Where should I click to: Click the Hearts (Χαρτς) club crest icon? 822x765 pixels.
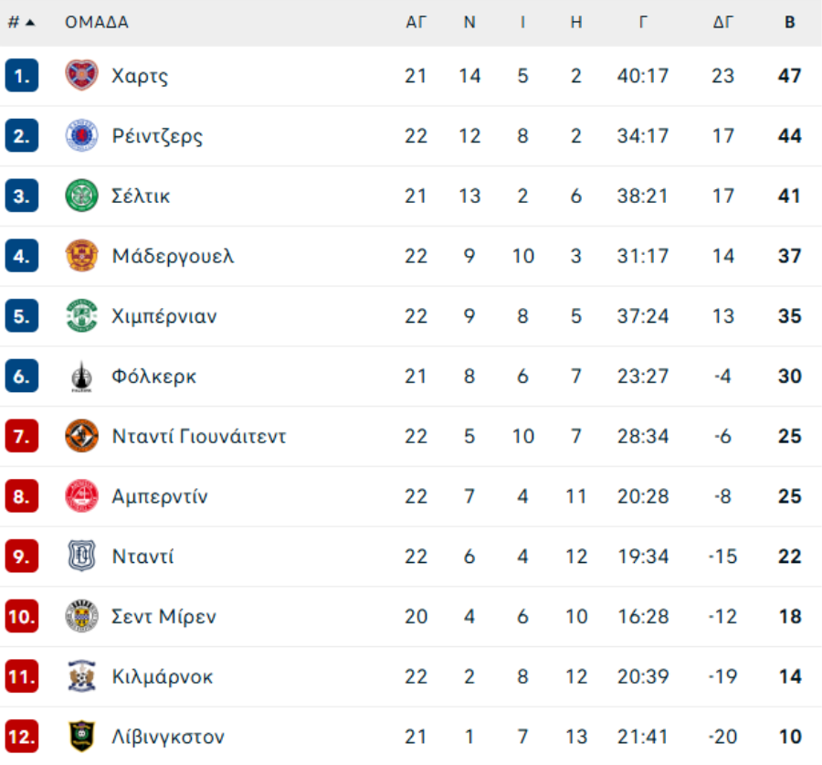click(81, 75)
